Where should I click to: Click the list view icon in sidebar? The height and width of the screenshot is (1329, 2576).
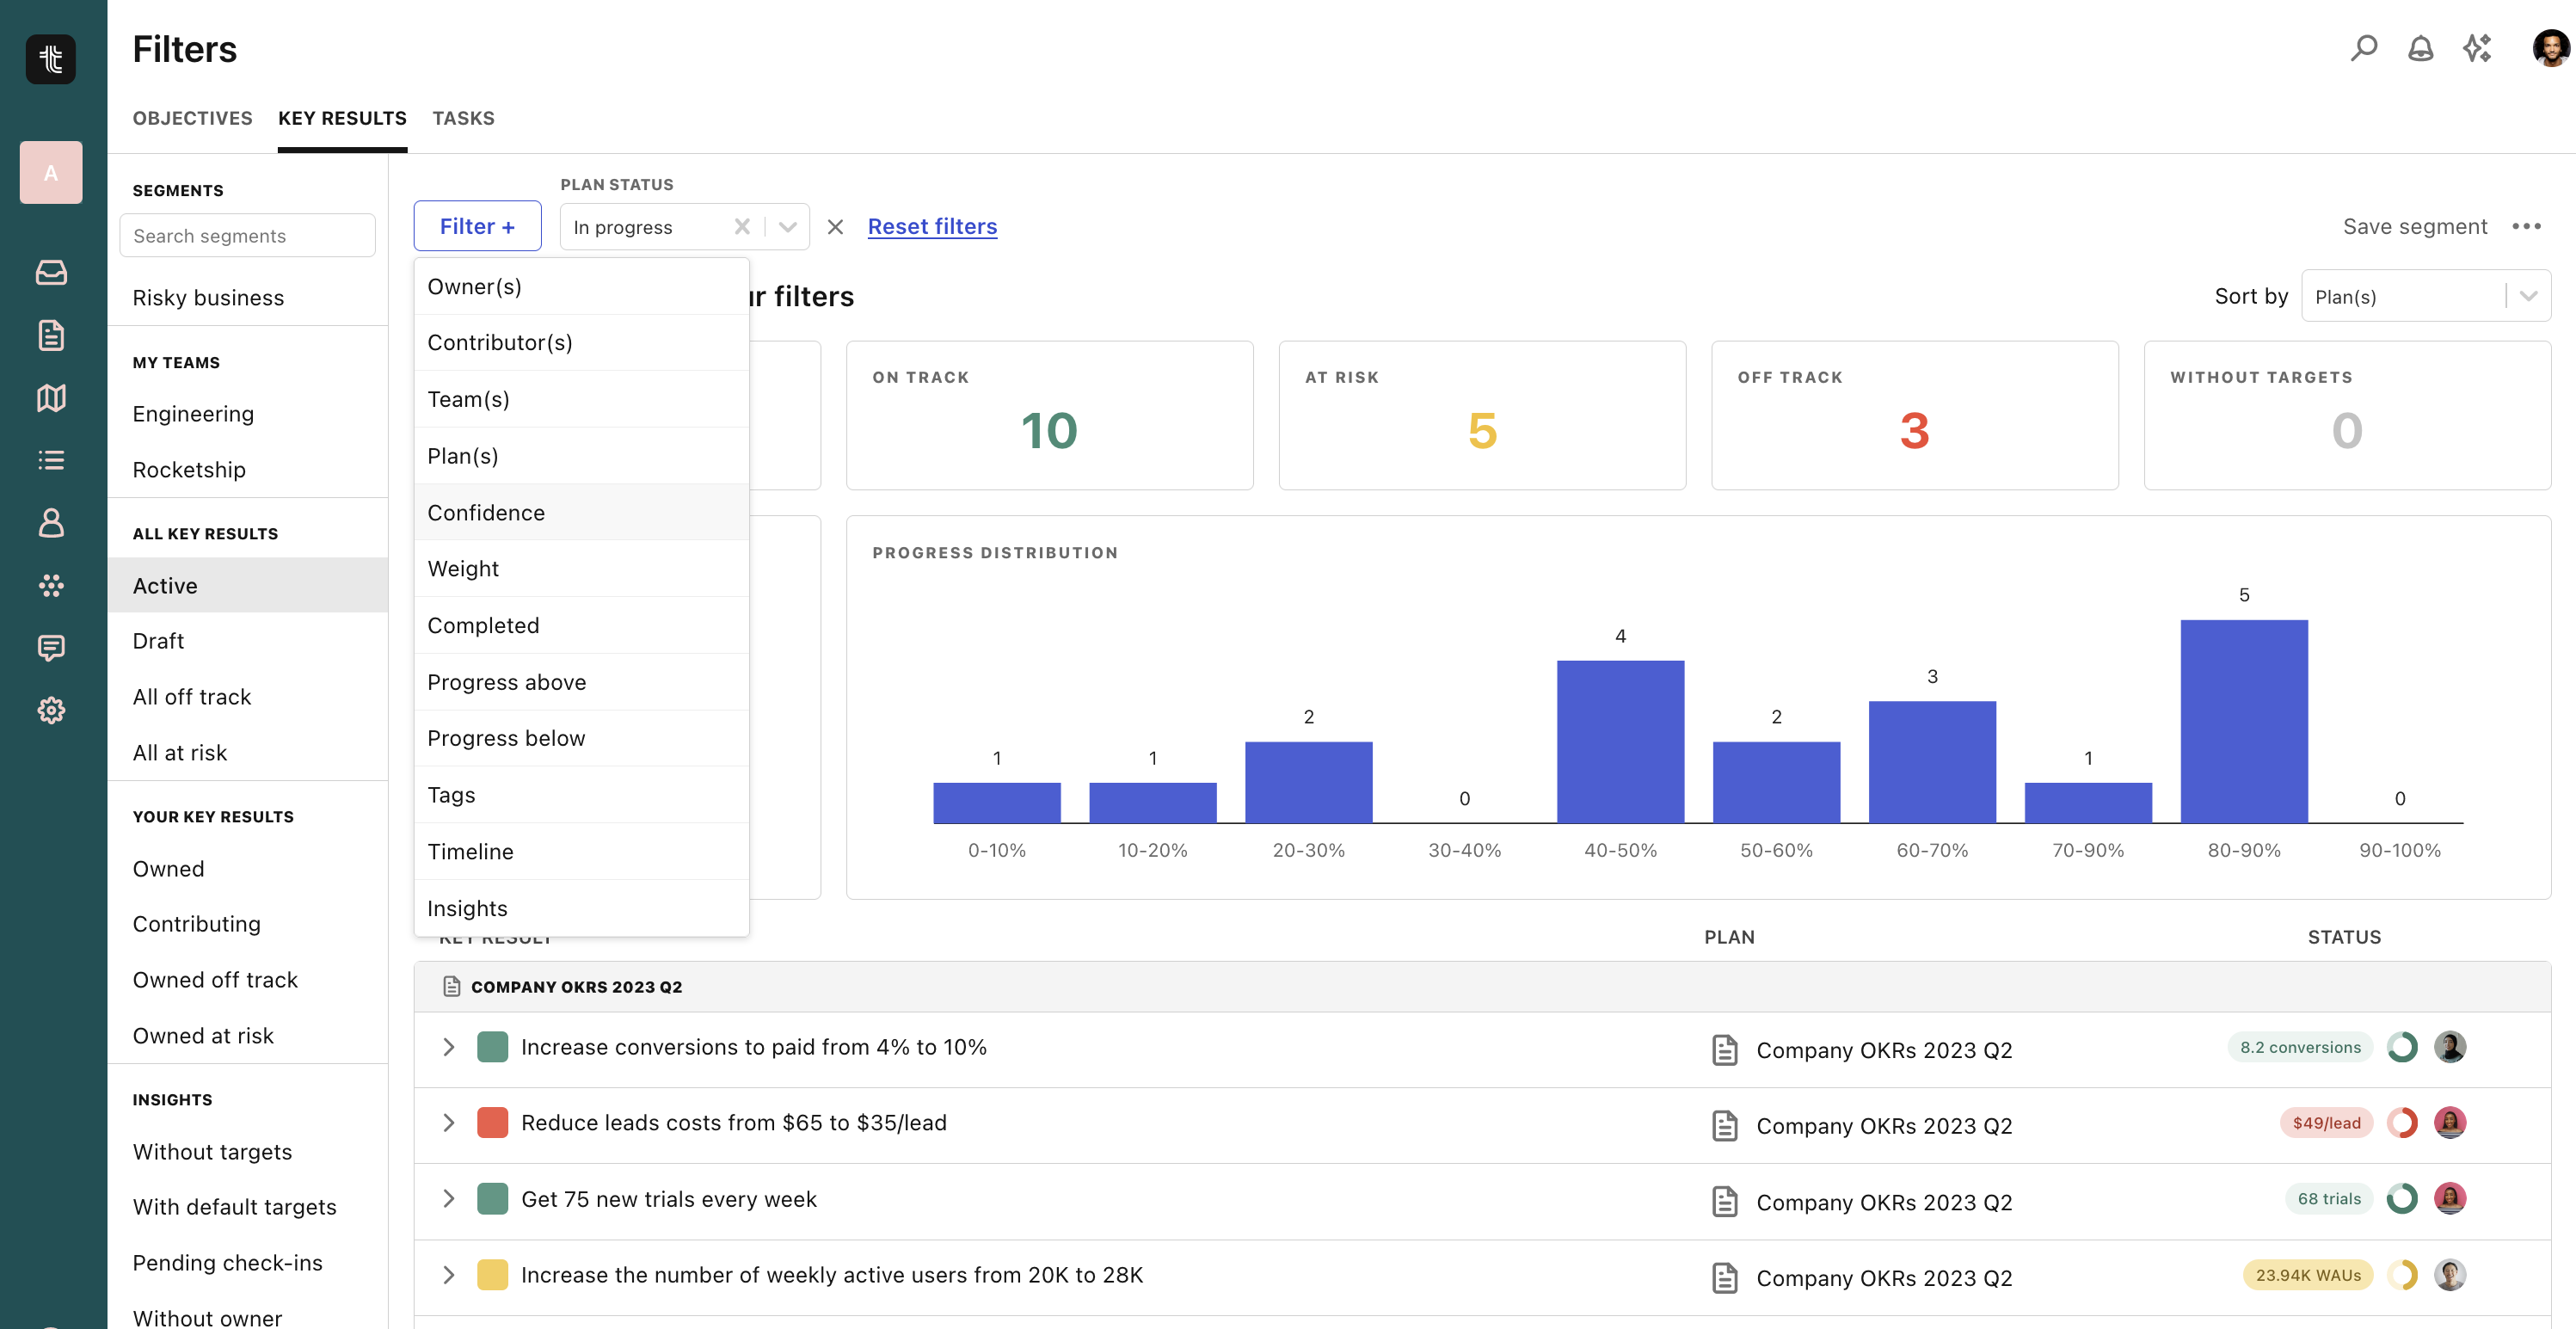point(51,460)
